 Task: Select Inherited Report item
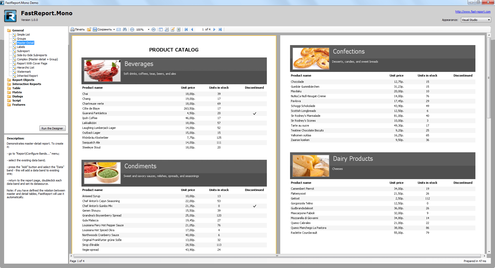pos(27,76)
